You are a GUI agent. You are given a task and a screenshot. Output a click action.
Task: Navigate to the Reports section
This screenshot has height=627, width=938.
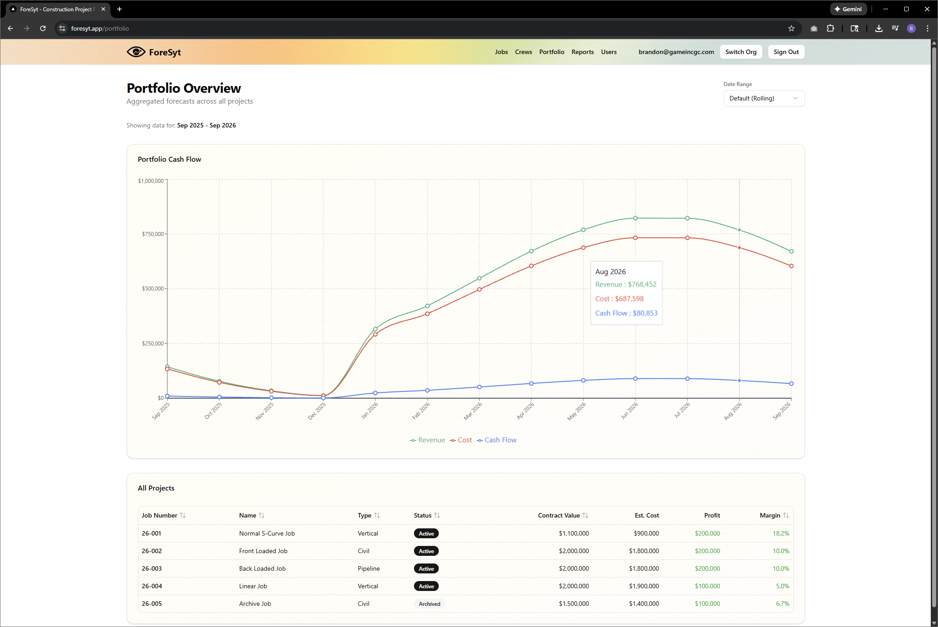(582, 52)
